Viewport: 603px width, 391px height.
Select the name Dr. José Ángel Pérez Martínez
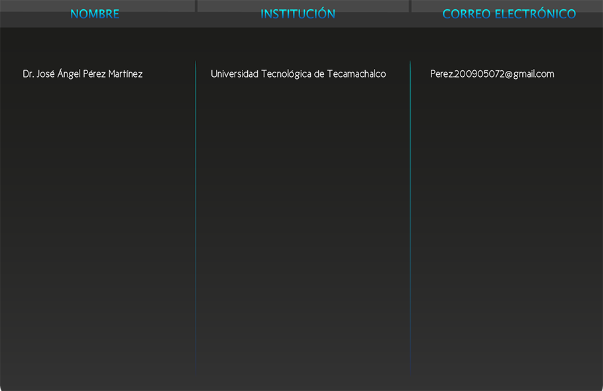click(83, 74)
